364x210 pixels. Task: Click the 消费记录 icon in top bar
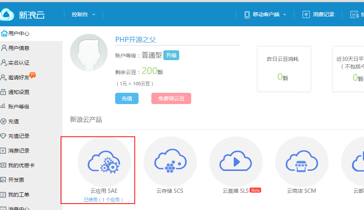coord(306,15)
